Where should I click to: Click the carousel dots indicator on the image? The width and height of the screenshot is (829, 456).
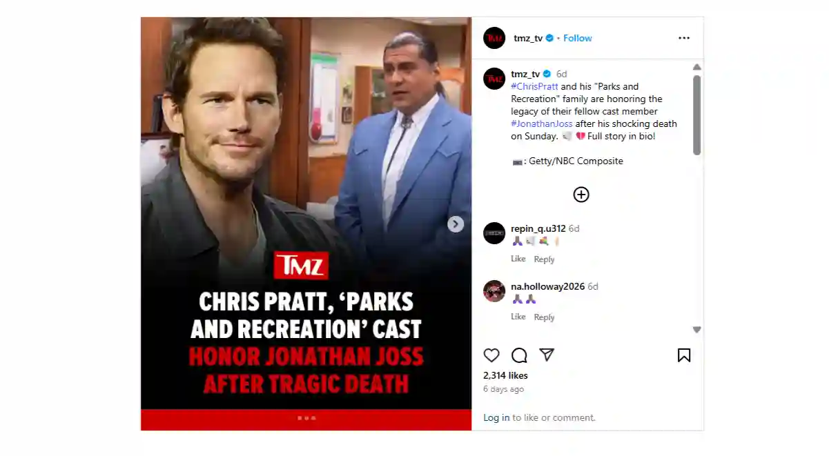tap(306, 418)
